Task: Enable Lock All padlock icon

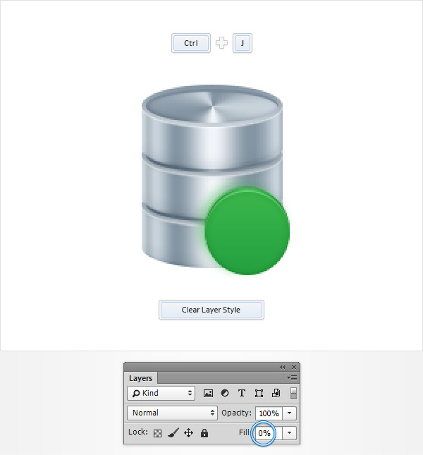Action: [204, 433]
